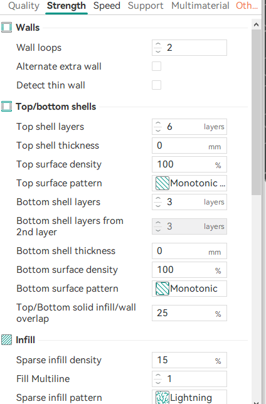
Task: Click the Fill Multiline label
Action: coord(43,379)
